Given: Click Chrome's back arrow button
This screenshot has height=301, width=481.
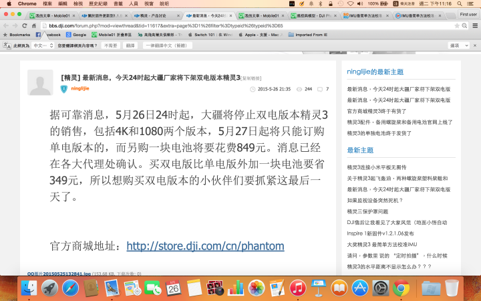Looking at the screenshot, I should pos(6,26).
